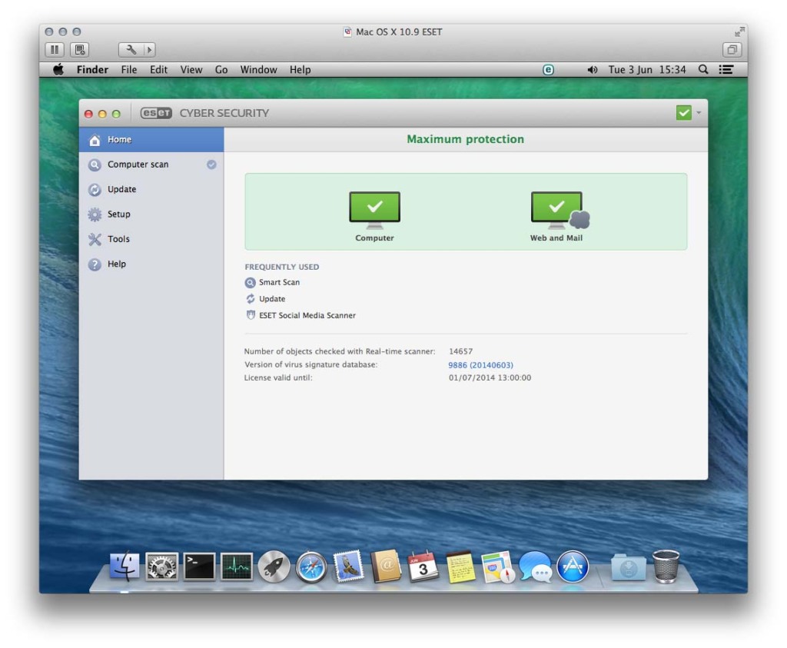Click the Maximum protection heading

pos(465,139)
